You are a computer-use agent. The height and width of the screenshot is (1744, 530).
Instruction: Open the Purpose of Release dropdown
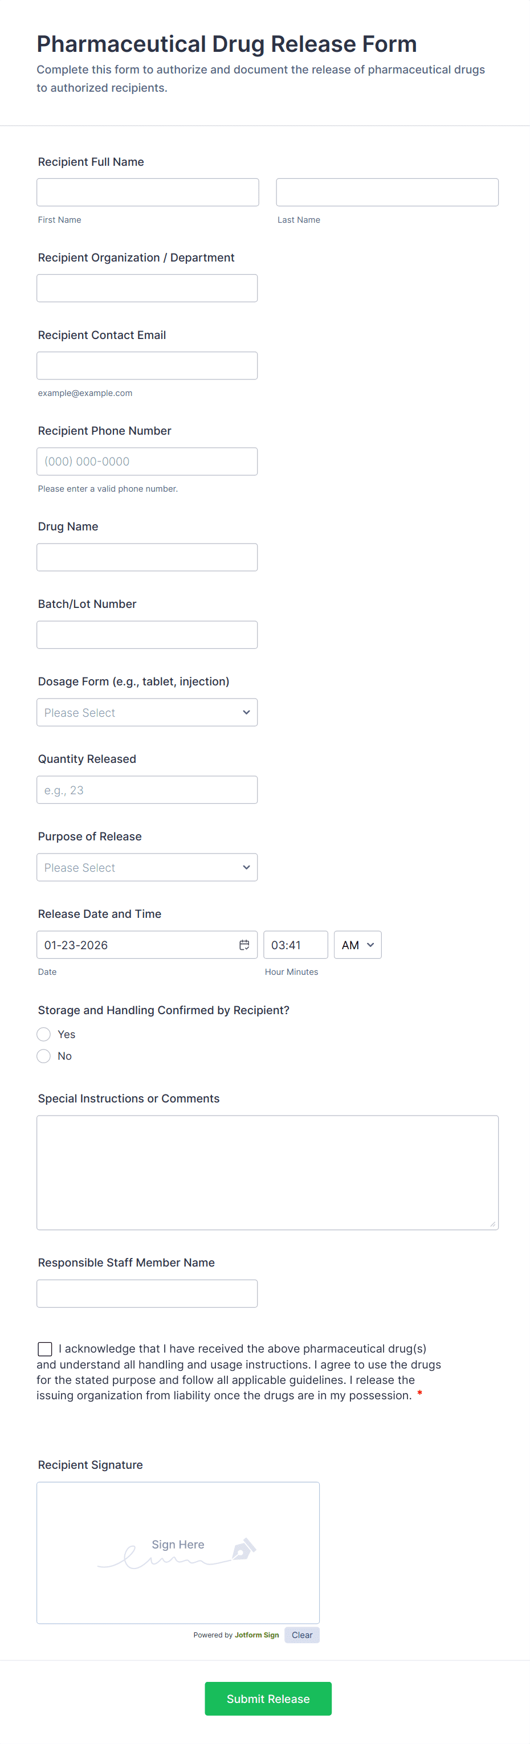click(147, 867)
